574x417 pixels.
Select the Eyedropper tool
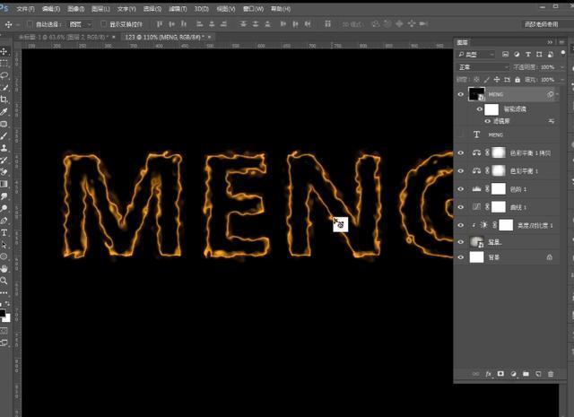(x=4, y=112)
